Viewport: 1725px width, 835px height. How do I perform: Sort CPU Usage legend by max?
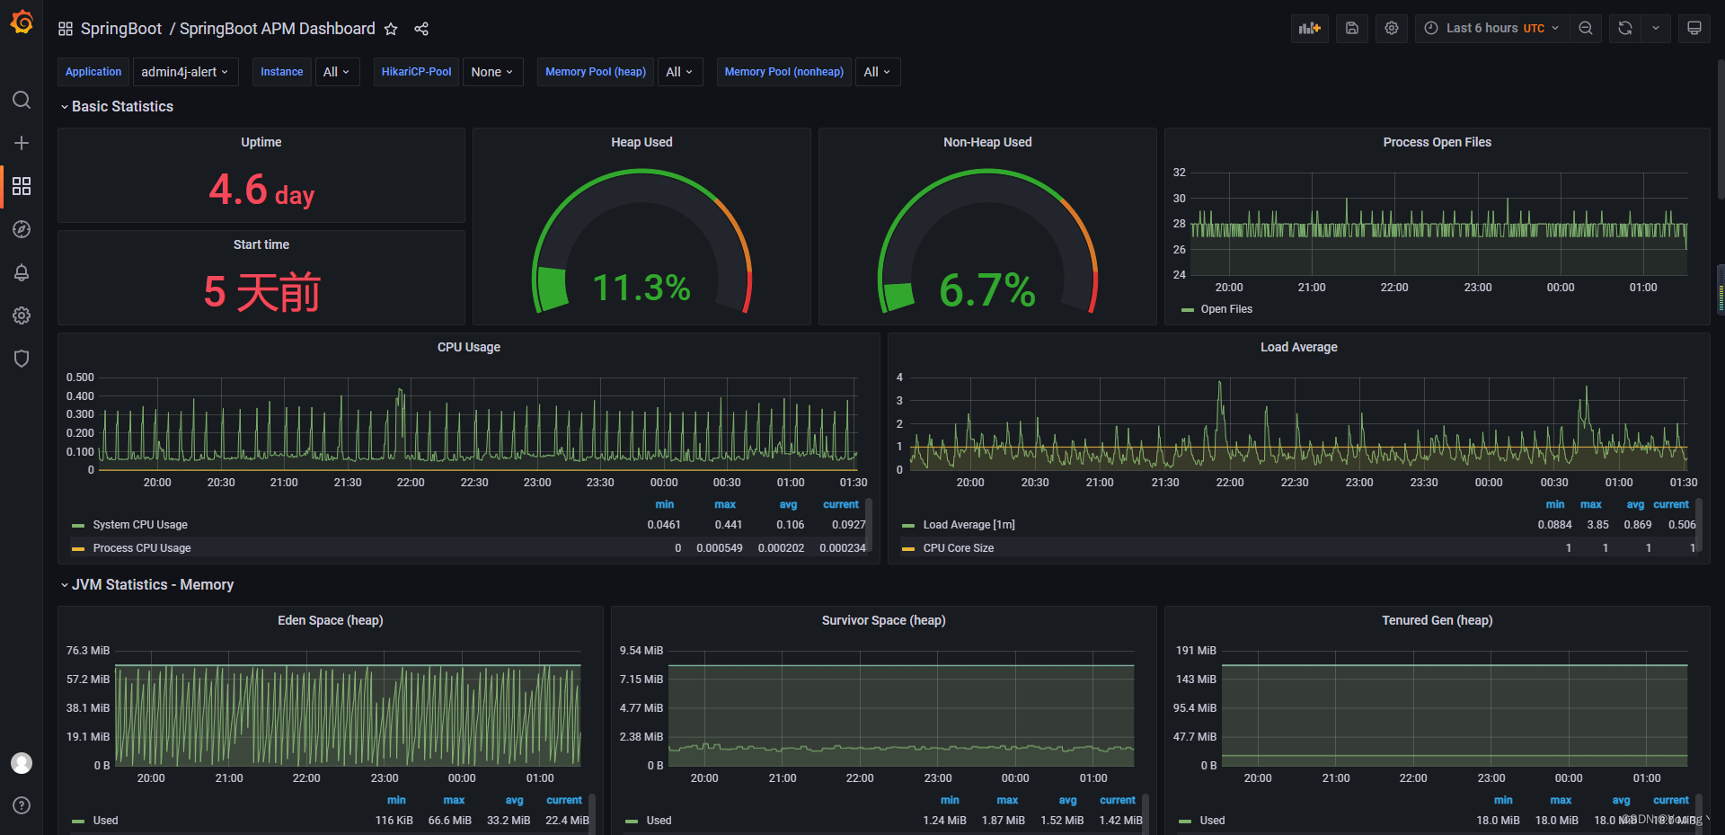tap(725, 505)
